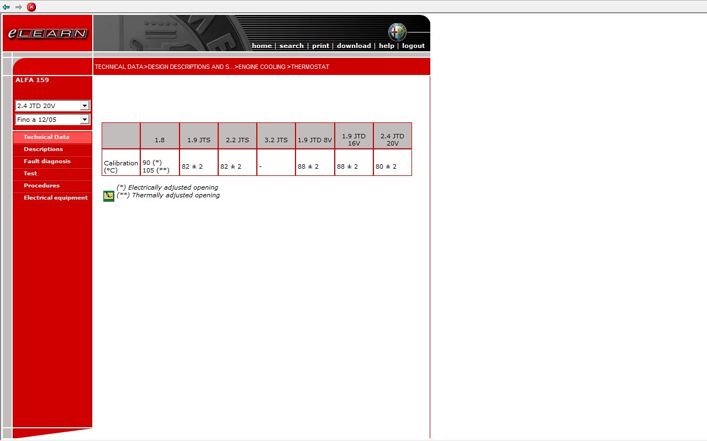Click the download link in header

tap(353, 46)
